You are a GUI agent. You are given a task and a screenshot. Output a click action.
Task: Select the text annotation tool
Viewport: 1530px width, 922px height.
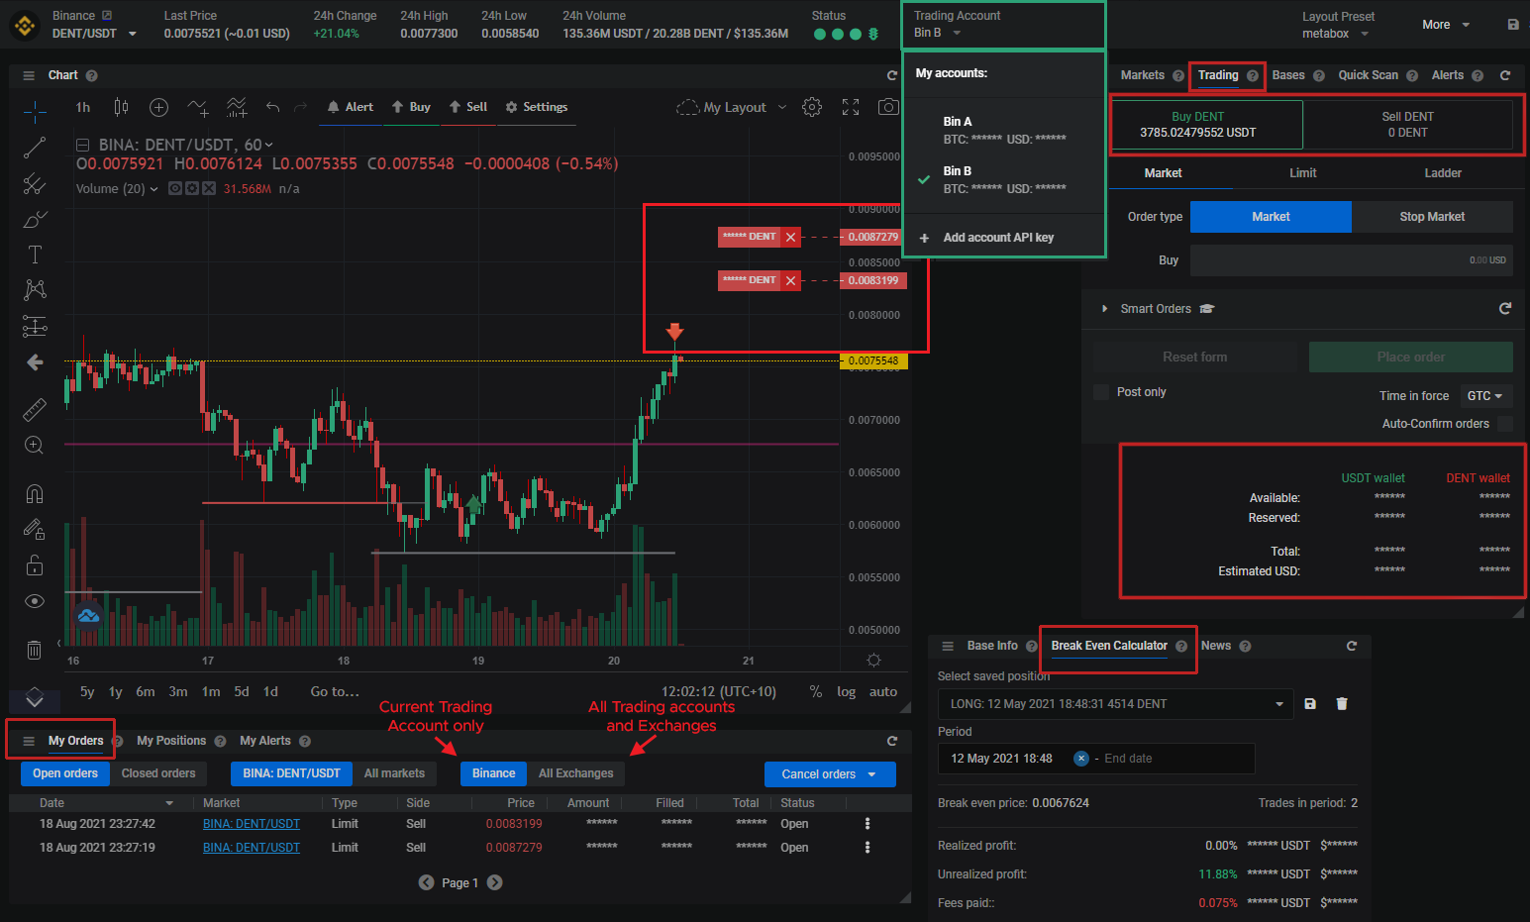(x=35, y=255)
